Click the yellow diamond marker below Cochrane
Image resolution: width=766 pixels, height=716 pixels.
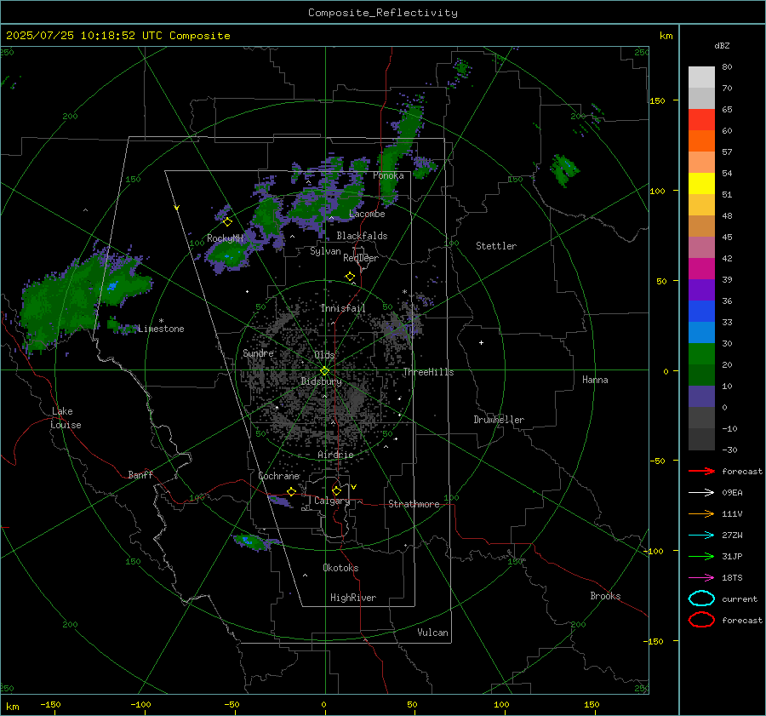292,491
